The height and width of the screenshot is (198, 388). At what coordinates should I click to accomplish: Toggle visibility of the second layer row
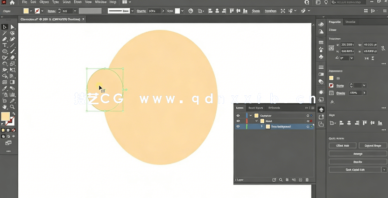coord(238,121)
